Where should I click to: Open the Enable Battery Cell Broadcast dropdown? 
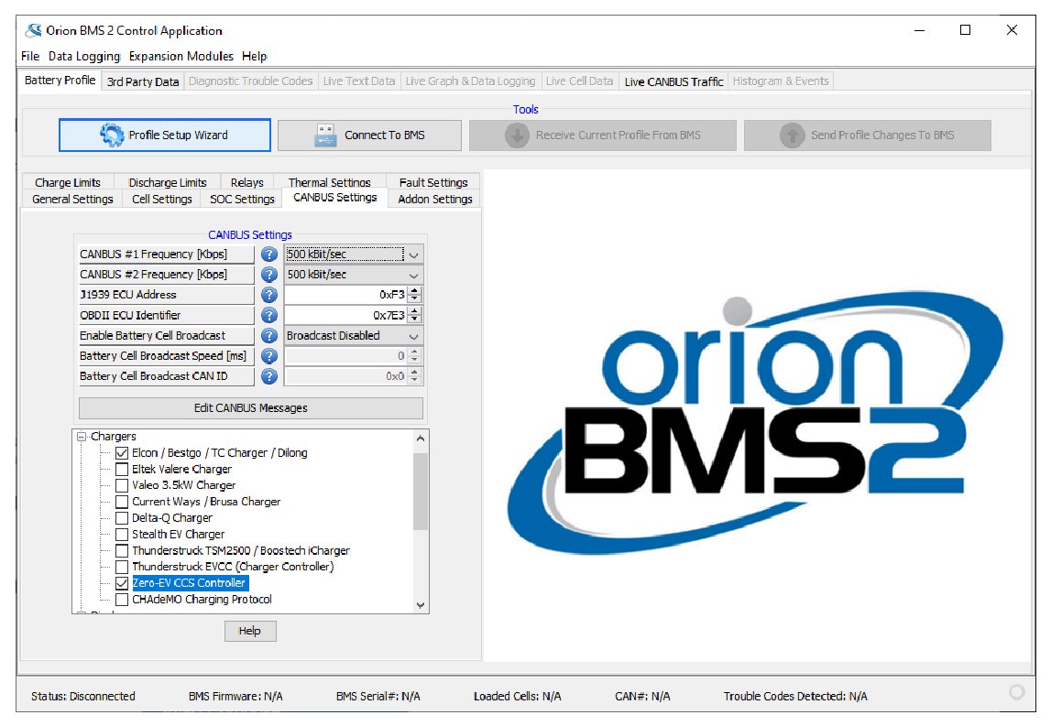(413, 336)
